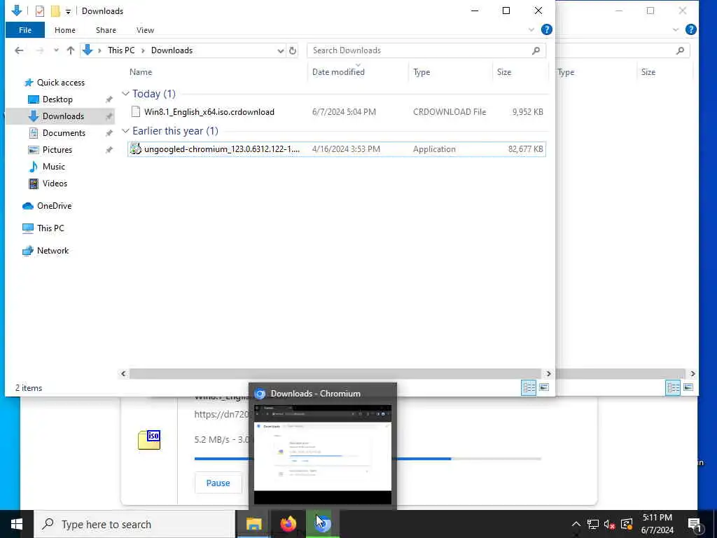Viewport: 717px width, 538px height.
Task: Open Videos in navigation pane
Action: (x=55, y=184)
